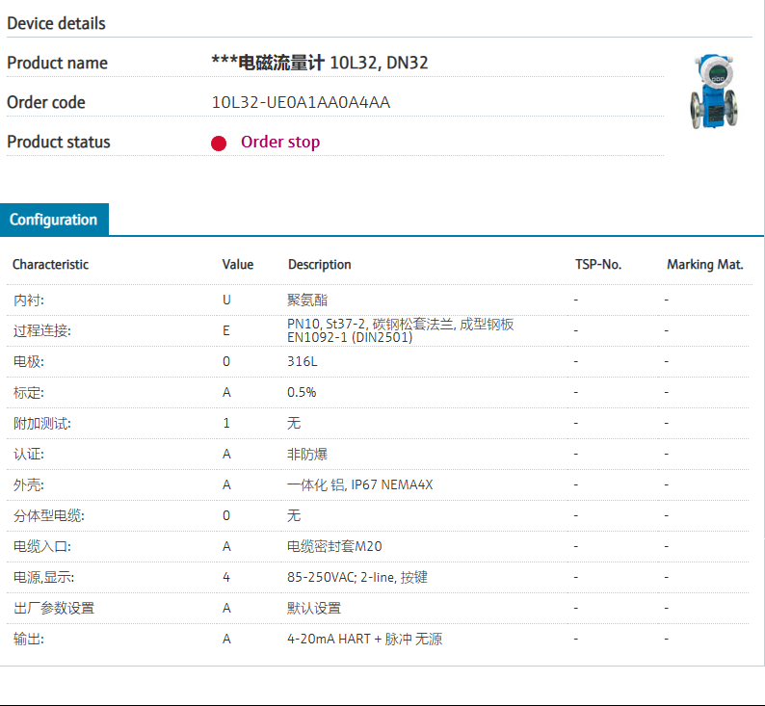Select value U in the 内衬 row
Viewport: 765px width, 706px height.
point(226,300)
